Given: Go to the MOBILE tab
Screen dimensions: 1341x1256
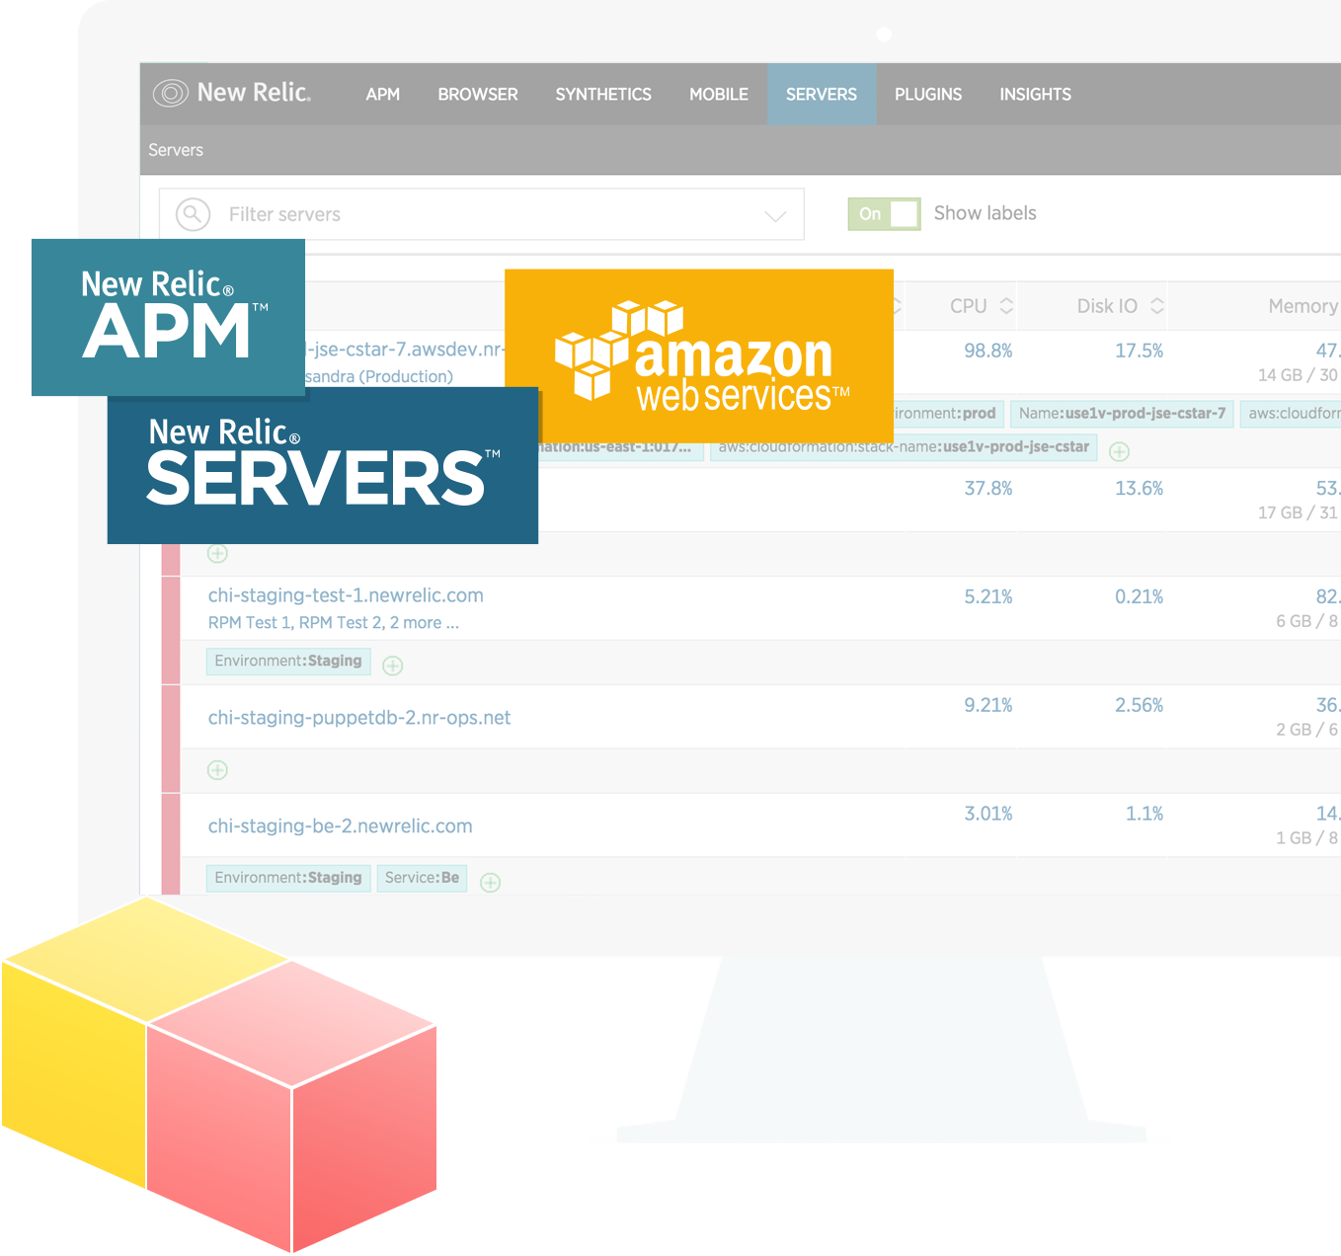Looking at the screenshot, I should pos(719,95).
